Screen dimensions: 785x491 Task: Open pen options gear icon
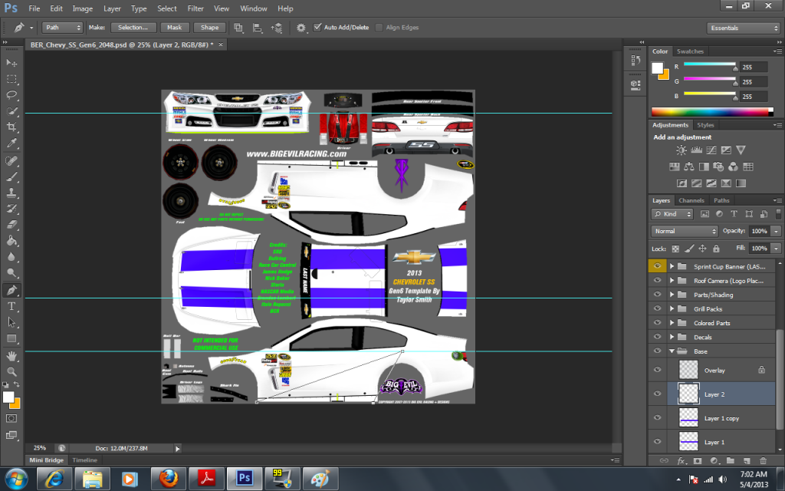(x=301, y=28)
